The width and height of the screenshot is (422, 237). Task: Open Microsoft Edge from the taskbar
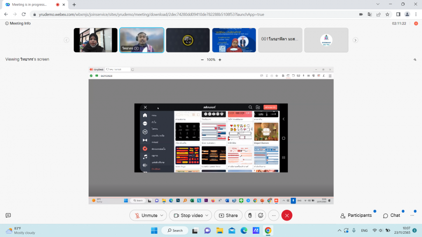click(x=244, y=230)
